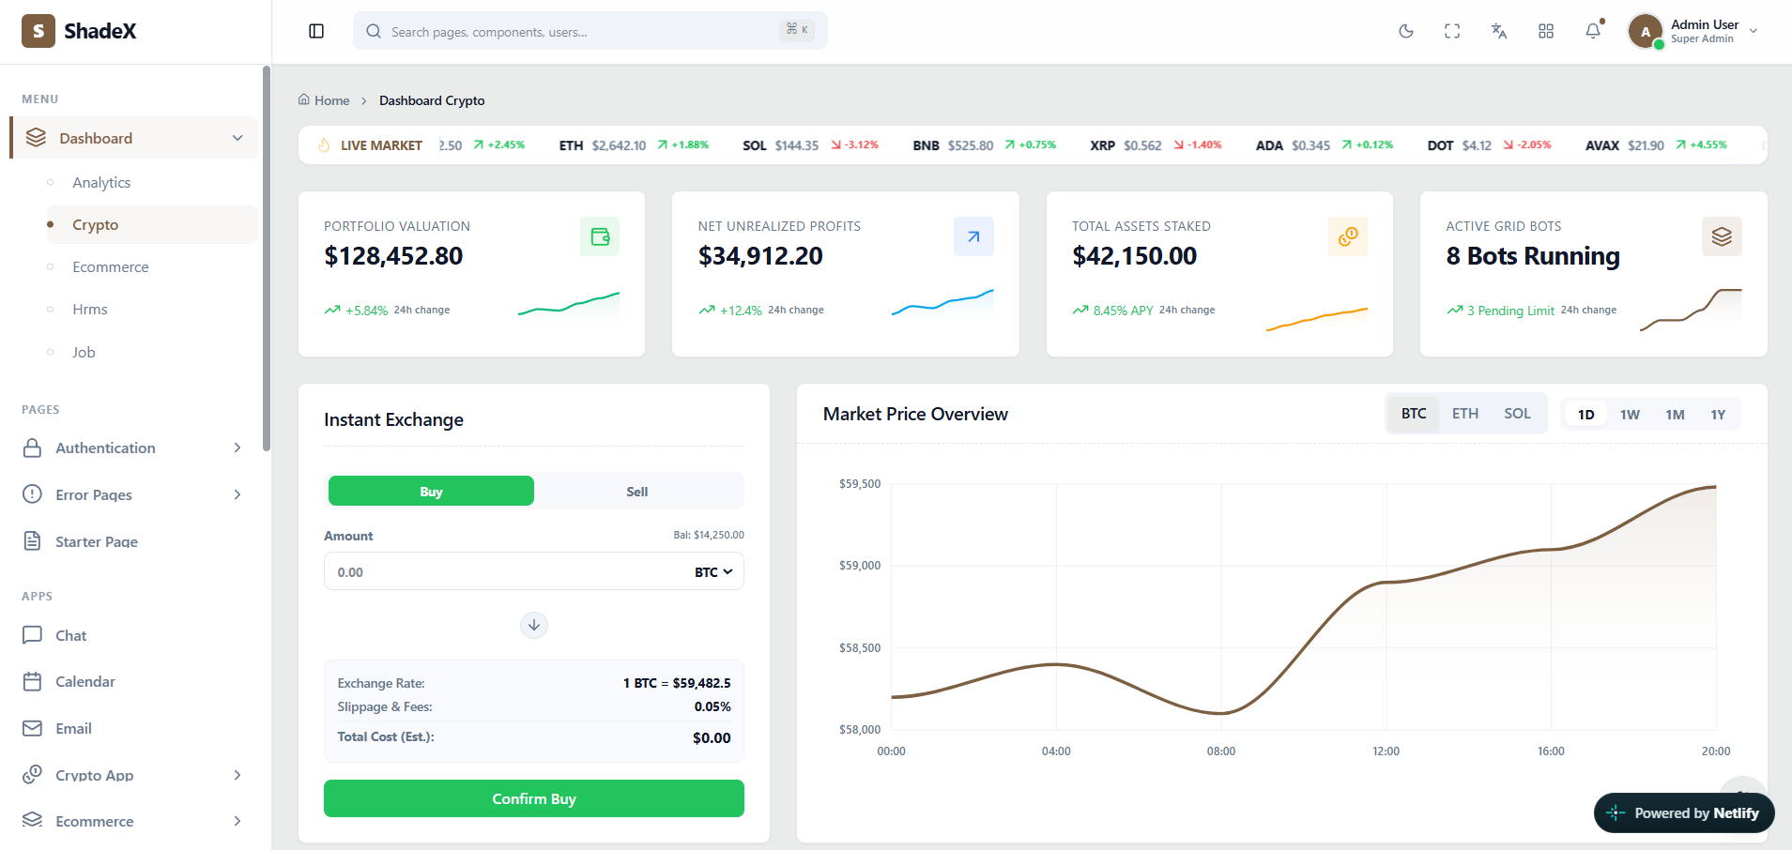The height and width of the screenshot is (850, 1792).
Task: Open the BTC currency dropdown
Action: (x=713, y=571)
